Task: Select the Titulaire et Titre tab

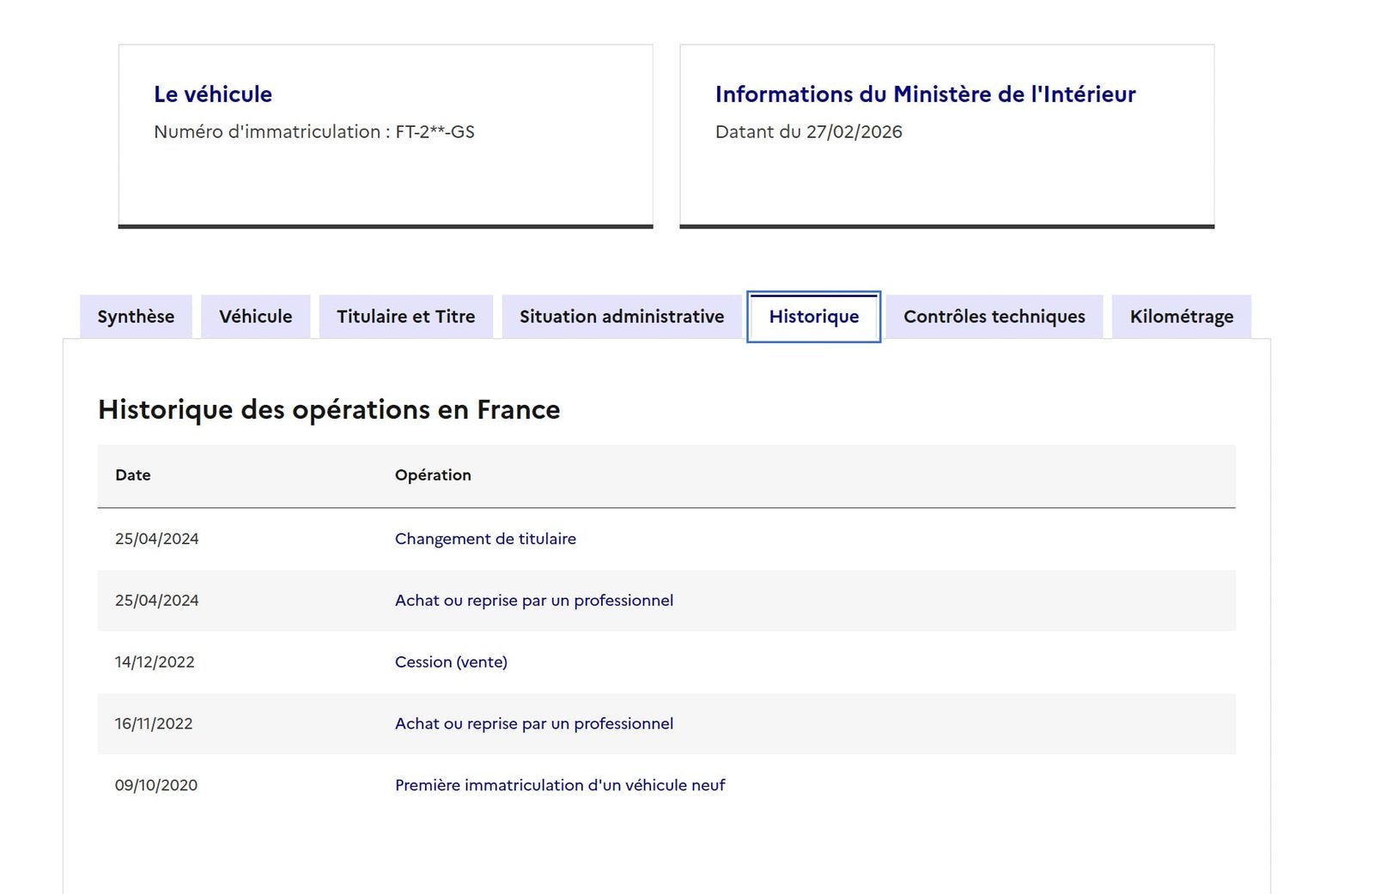Action: 405,317
